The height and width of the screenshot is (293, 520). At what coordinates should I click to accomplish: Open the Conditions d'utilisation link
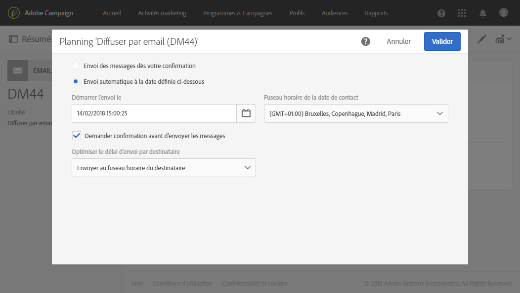182,284
